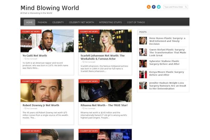Click the comment icon under Yo Gotti
The width and height of the screenshot is (210, 140).
click(26, 59)
